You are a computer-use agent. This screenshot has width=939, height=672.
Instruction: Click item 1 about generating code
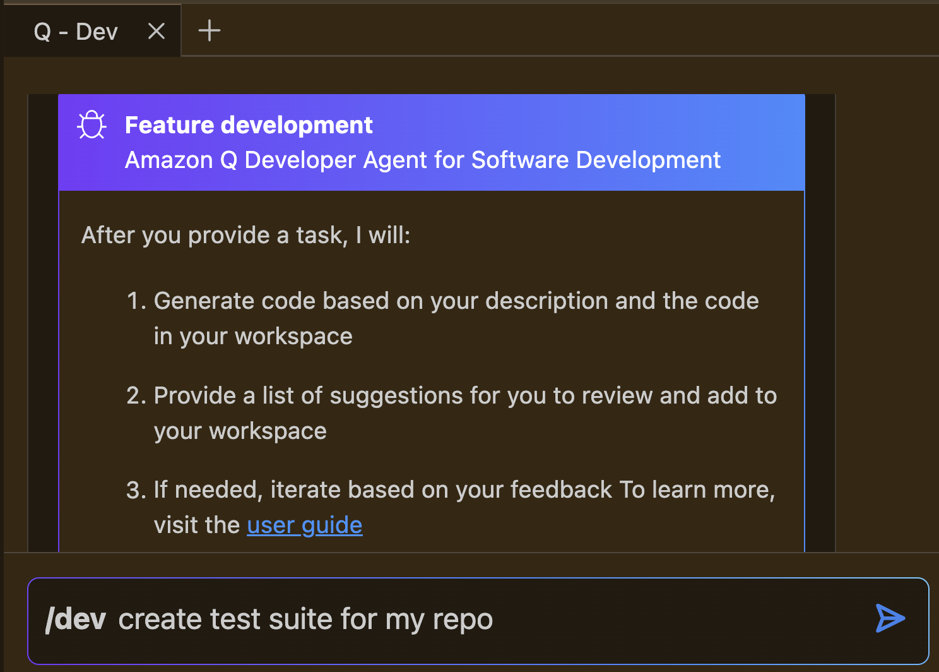pos(456,318)
